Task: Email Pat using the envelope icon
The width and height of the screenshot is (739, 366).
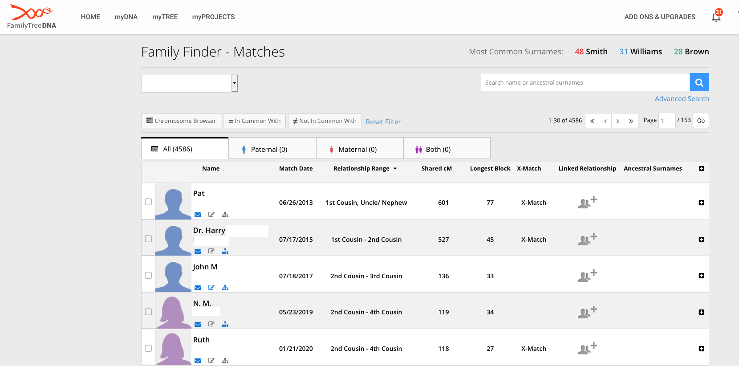Action: point(198,215)
